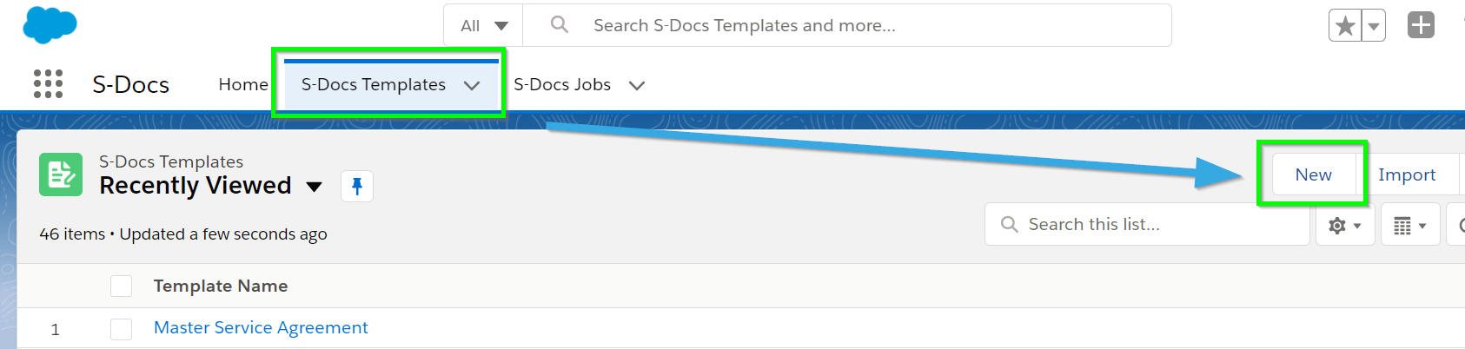This screenshot has width=1465, height=349.
Task: Expand the Recently Viewed list view selector
Action: [315, 187]
